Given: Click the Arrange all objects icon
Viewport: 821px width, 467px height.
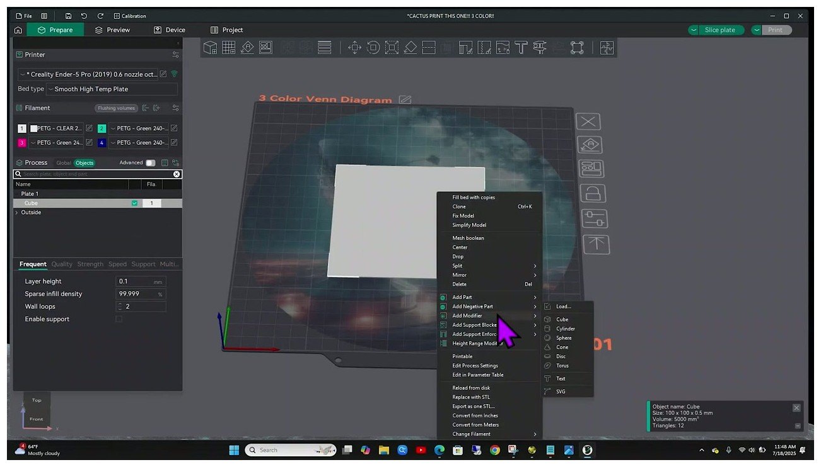Looking at the screenshot, I should coord(265,47).
